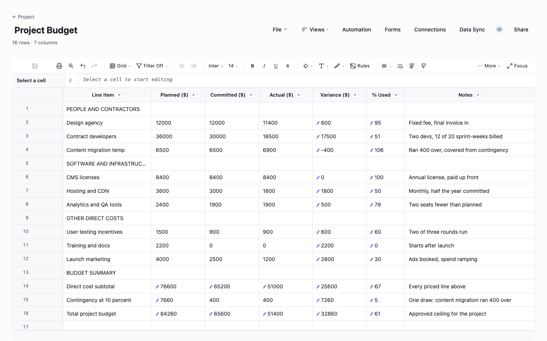
Task: Open the Data Sync menu
Action: (x=472, y=30)
